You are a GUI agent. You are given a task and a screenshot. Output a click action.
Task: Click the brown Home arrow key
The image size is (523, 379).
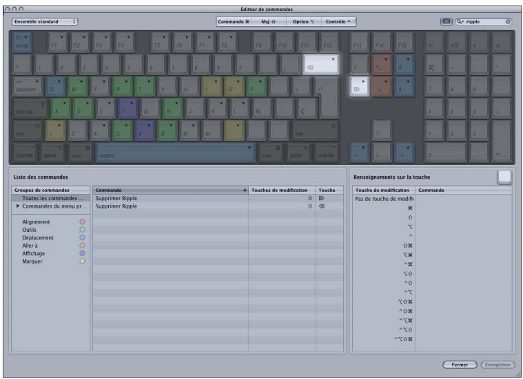[x=381, y=64]
